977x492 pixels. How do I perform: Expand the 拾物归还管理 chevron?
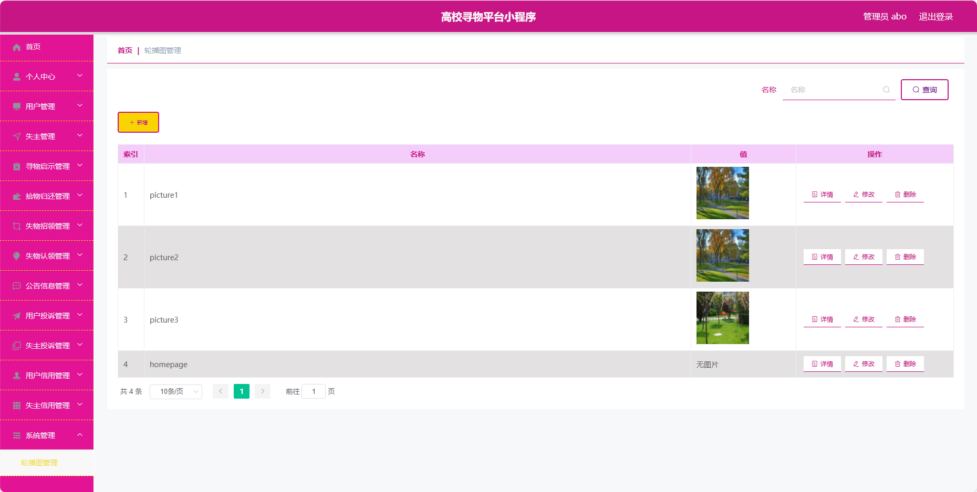point(80,195)
